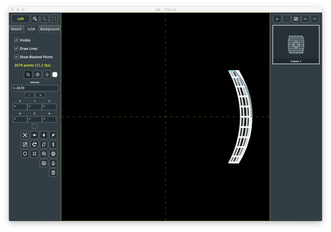This screenshot has width=331, height=232.
Task: Switch to the Sketch tab
Action: pos(16,29)
